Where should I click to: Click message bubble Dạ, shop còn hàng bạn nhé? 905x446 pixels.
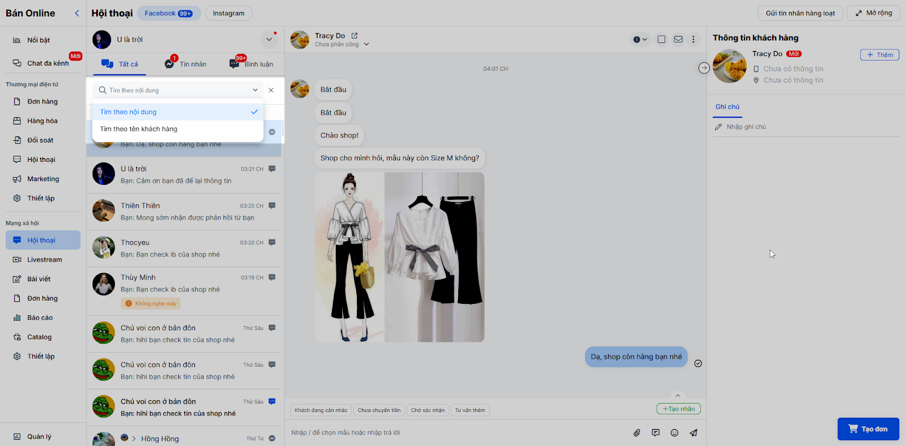click(636, 357)
